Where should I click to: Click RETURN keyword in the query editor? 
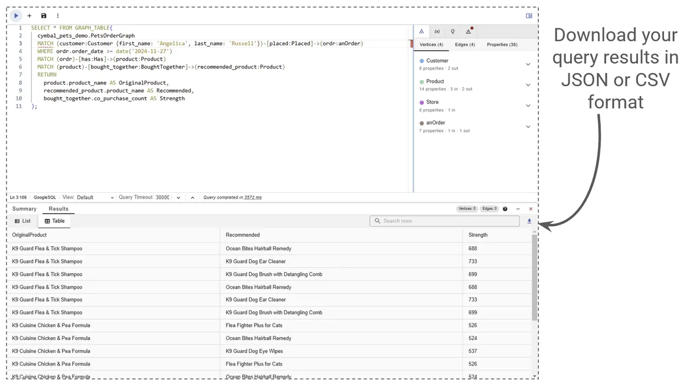(x=47, y=75)
